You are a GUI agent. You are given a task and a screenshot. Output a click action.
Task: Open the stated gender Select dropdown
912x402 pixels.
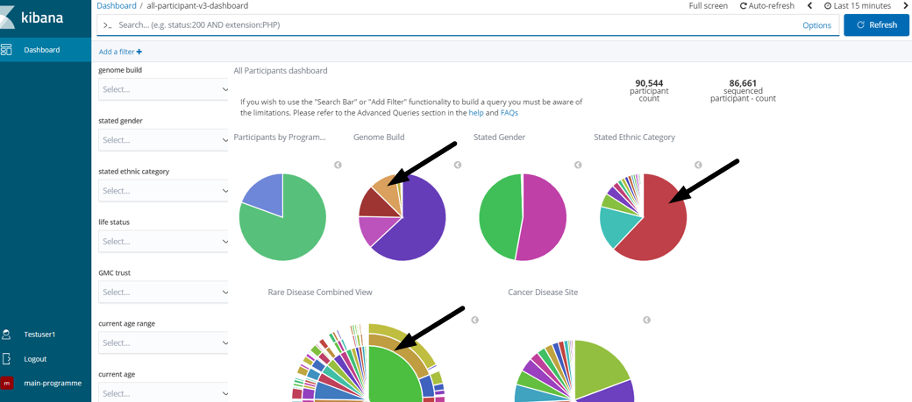163,140
